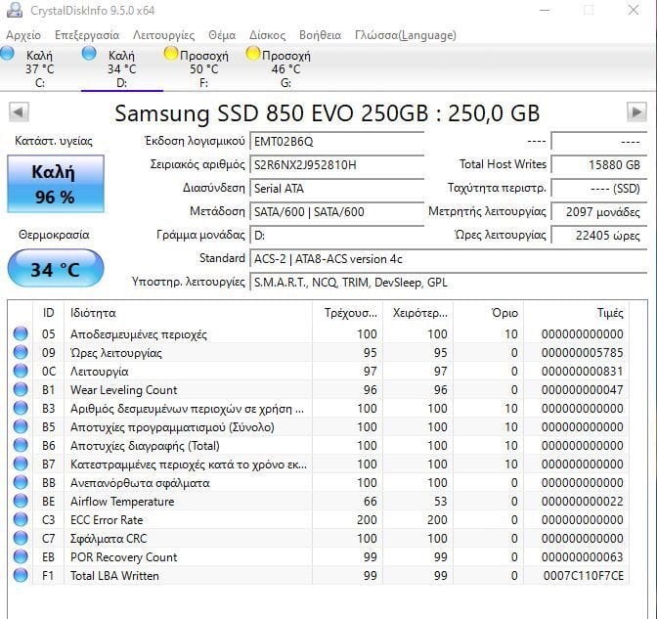Select the G: drive tab at 46 °C

[286, 68]
